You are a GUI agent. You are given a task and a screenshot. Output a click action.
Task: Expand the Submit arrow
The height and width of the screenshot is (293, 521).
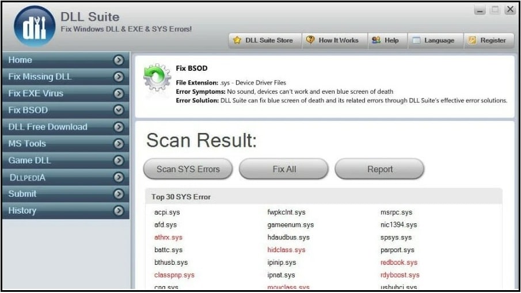pyautogui.click(x=119, y=194)
